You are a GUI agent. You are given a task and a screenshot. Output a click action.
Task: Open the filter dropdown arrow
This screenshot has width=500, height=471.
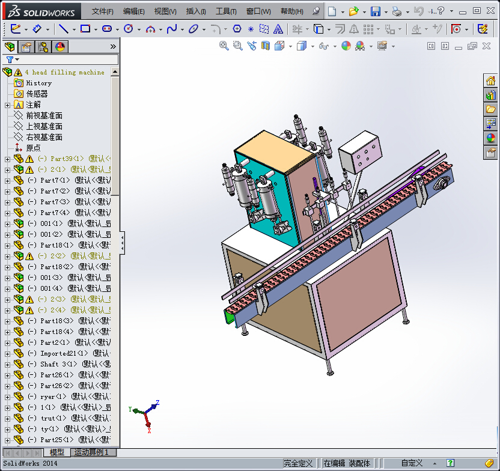tap(17, 59)
